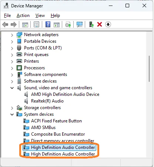Close the Device Manager window
This screenshot has width=154, height=167.
pos(144,6)
